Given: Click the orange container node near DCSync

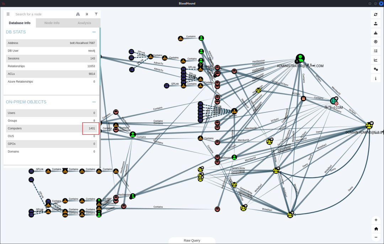Looking at the screenshot, I should (303, 99).
